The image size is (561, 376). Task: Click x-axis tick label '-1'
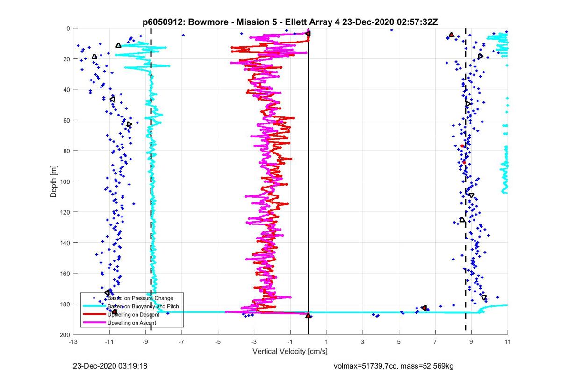(x=290, y=342)
